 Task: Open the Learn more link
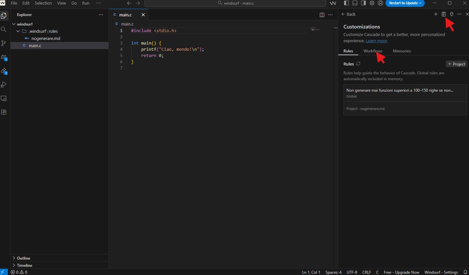(376, 41)
